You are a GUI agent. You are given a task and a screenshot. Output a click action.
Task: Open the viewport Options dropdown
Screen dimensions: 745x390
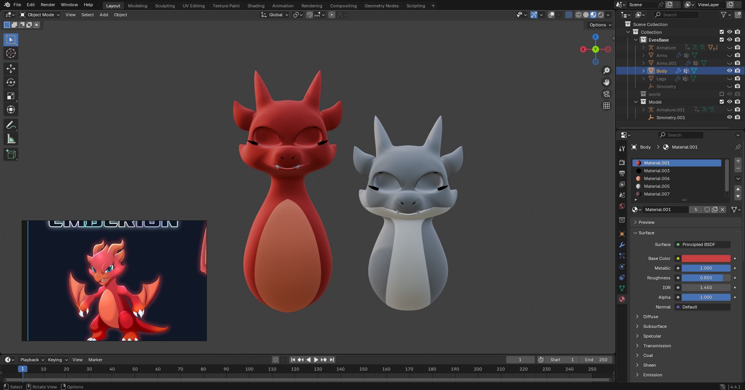point(600,25)
